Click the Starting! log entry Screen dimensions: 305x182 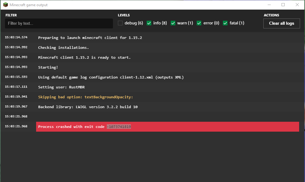coord(48,67)
